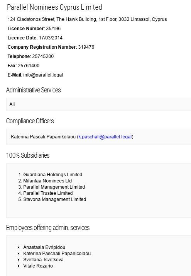Select Guardiana Holdings Limited in subsidiaries list
The width and height of the screenshot is (191, 276).
coord(53,175)
